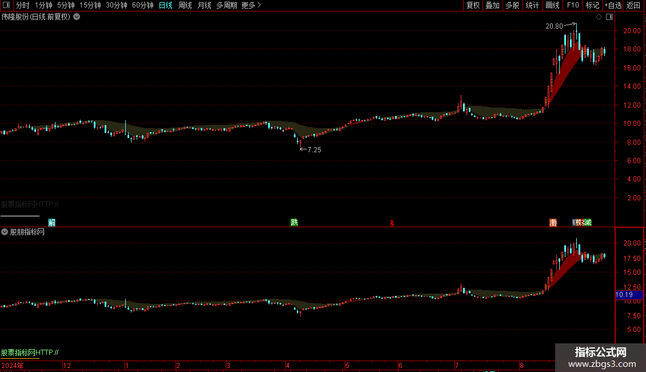
Task: Click the 20.80 high price label
Action: [x=554, y=26]
